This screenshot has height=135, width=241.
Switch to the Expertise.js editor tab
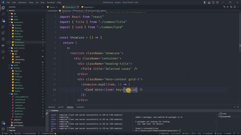(88, 7)
